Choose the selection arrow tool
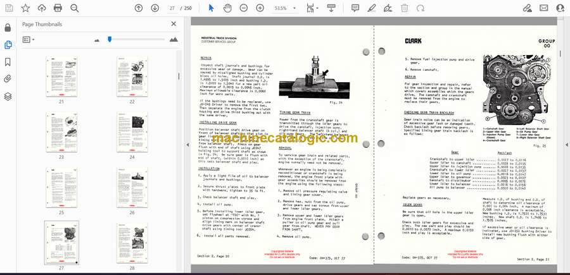Viewport: 570px width, 275px height. pos(211,8)
